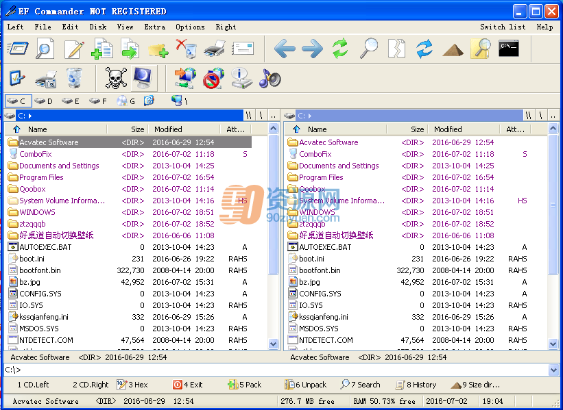Click the 5 Pack function button
Viewport: 563px width, 410px height.
pyautogui.click(x=245, y=385)
